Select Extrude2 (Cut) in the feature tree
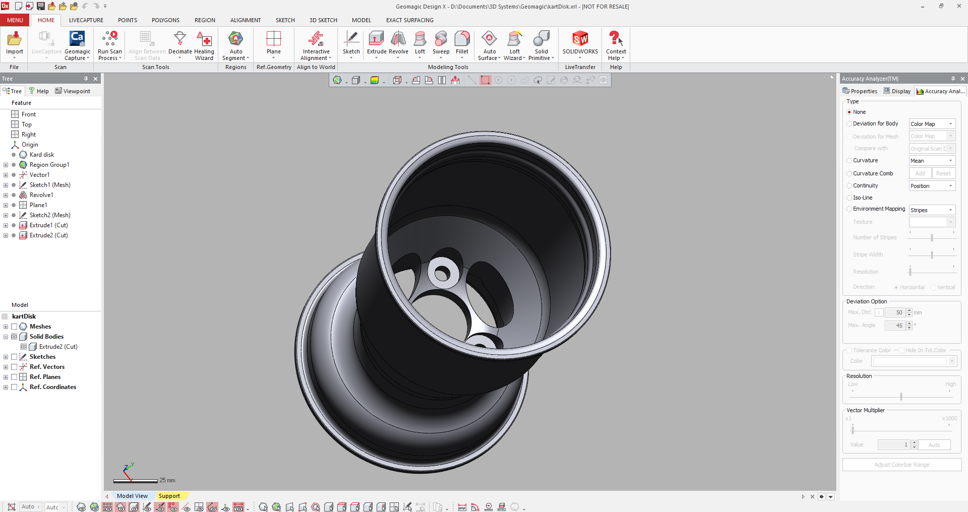Screen dimensions: 968x512 click(x=48, y=235)
